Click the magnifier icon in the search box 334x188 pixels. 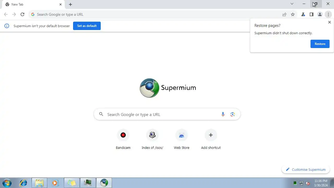[101, 114]
